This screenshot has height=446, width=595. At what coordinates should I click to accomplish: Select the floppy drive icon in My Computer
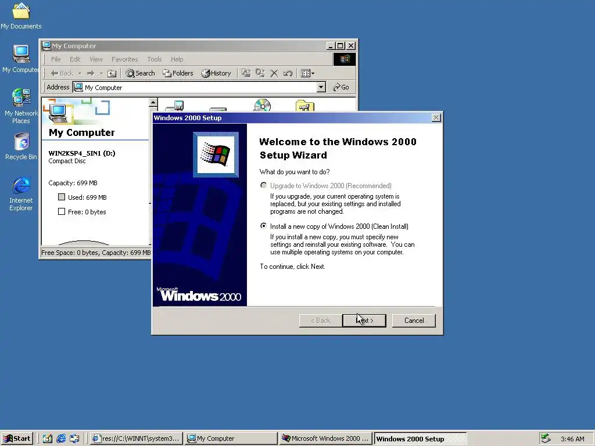(x=176, y=106)
